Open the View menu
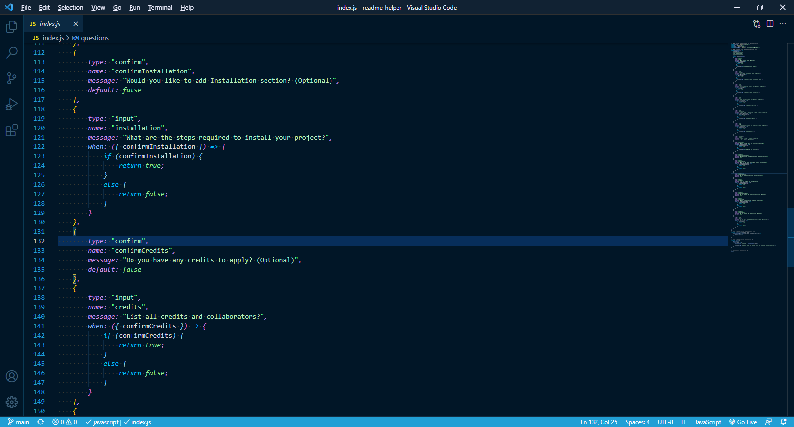 [98, 7]
